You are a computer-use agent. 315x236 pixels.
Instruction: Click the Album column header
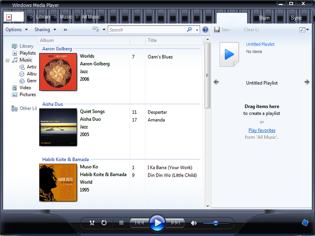[x=84, y=41]
